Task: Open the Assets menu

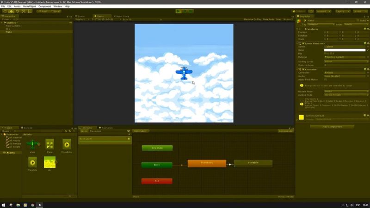Action: pyautogui.click(x=17, y=6)
